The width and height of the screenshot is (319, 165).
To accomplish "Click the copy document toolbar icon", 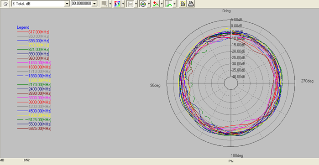I will [x=183, y=4].
